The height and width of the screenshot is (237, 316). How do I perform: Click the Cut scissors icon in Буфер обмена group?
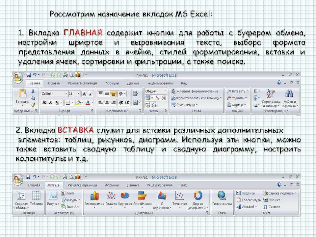point(33,92)
